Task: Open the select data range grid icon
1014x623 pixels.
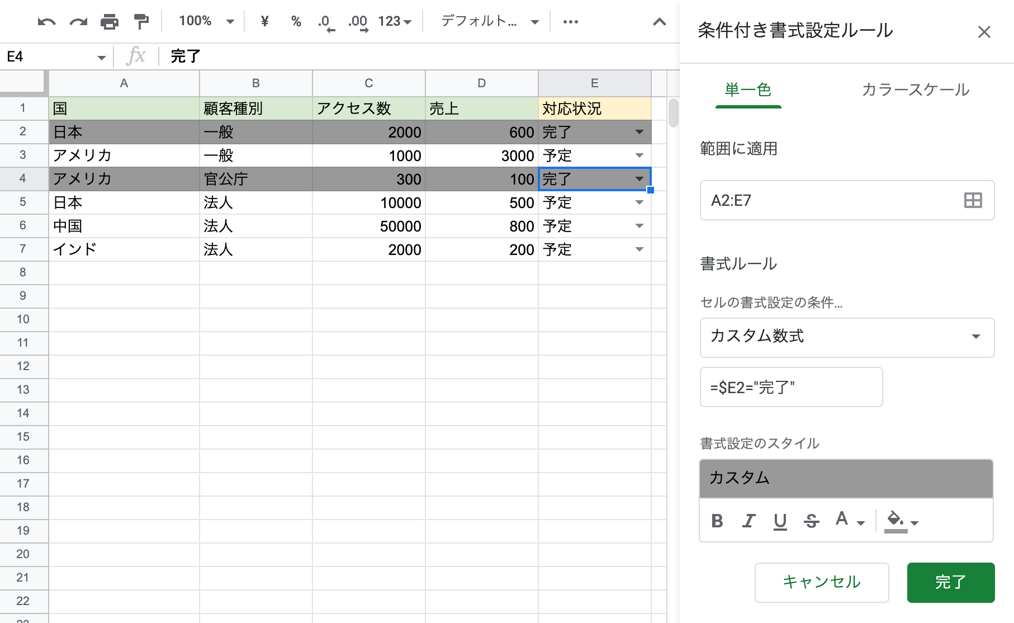Action: tap(973, 200)
